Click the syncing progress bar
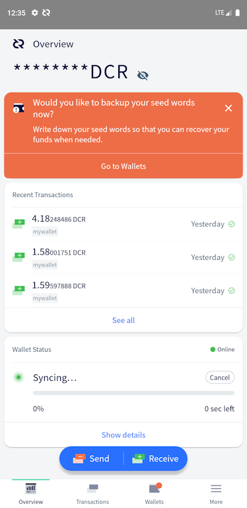The height and width of the screenshot is (508, 247). [133, 393]
